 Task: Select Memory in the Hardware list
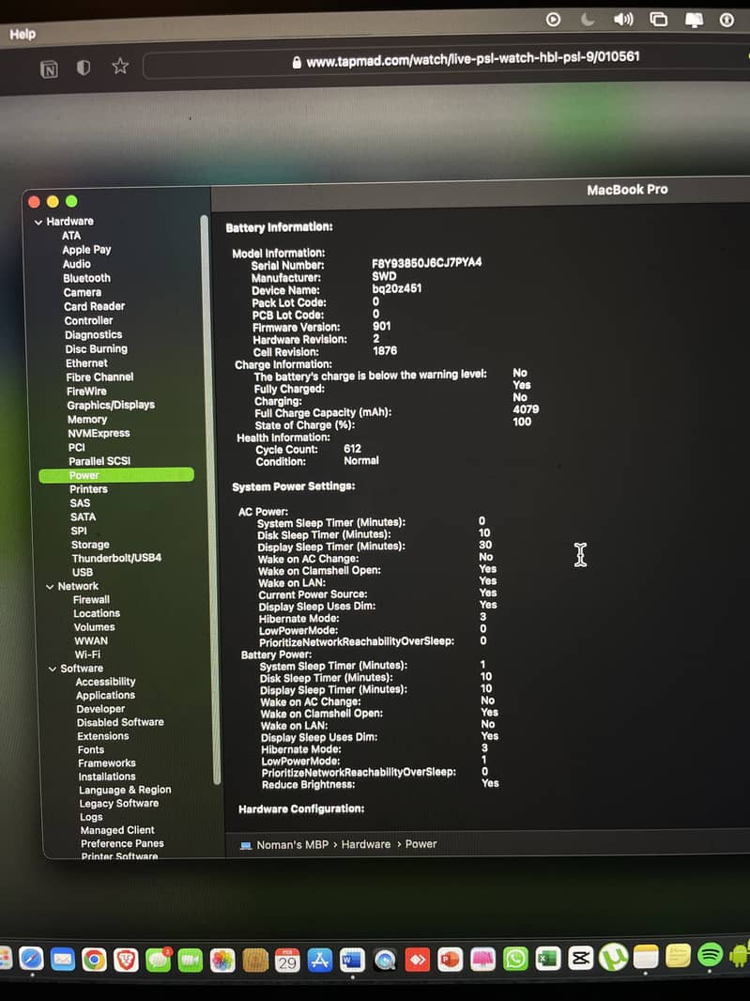point(86,419)
